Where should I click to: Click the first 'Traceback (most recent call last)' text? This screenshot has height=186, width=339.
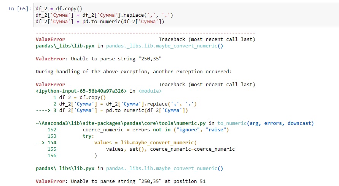pos(207,39)
